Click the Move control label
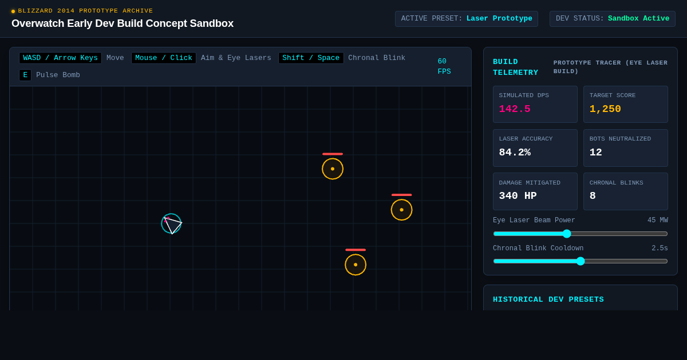This screenshot has width=687, height=360. [115, 58]
